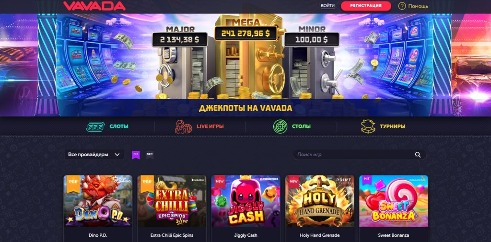The width and height of the screenshot is (491, 242).
Task: Toggle the HIT games filter badge
Action: pos(136,155)
